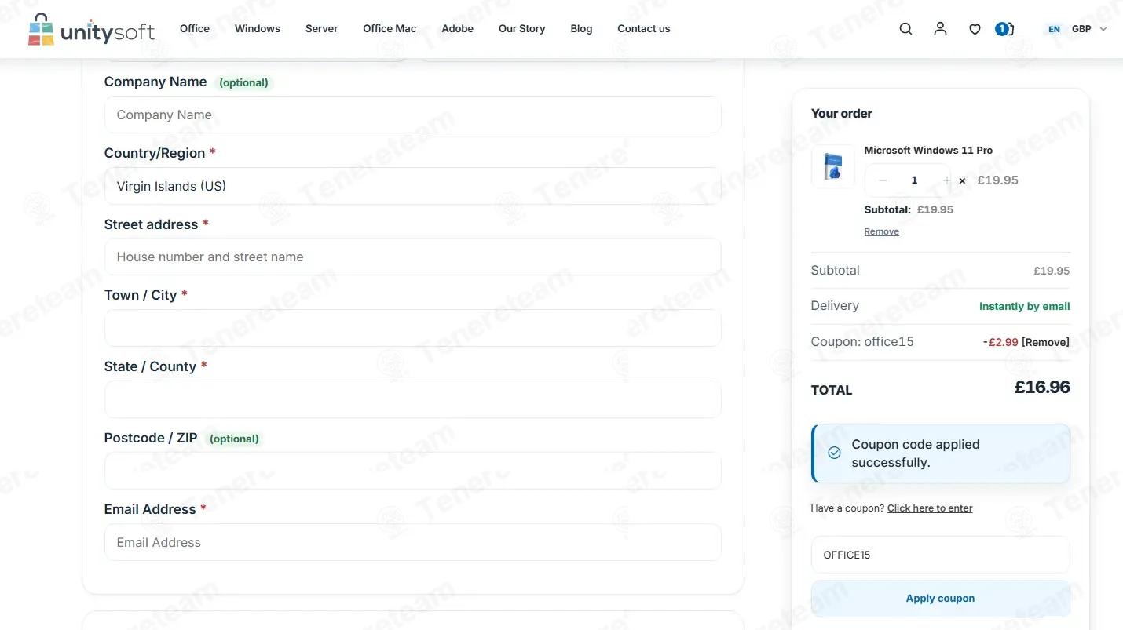Viewport: 1123px width, 630px height.
Task: Go to Our Story page
Action: [x=521, y=29]
